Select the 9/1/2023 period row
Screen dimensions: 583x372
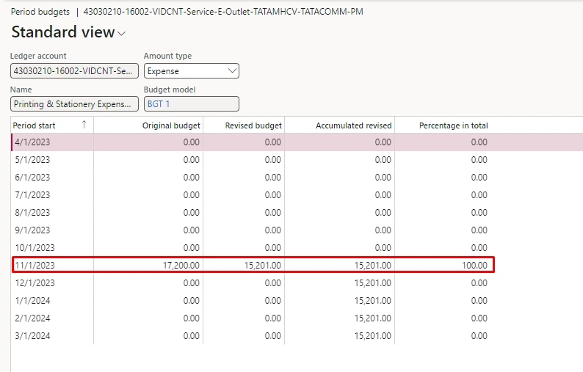[297, 230]
